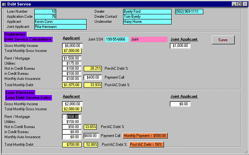Maximize the Debt Service window
Image resolution: width=249 pixels, height=155 pixels.
point(239,4)
